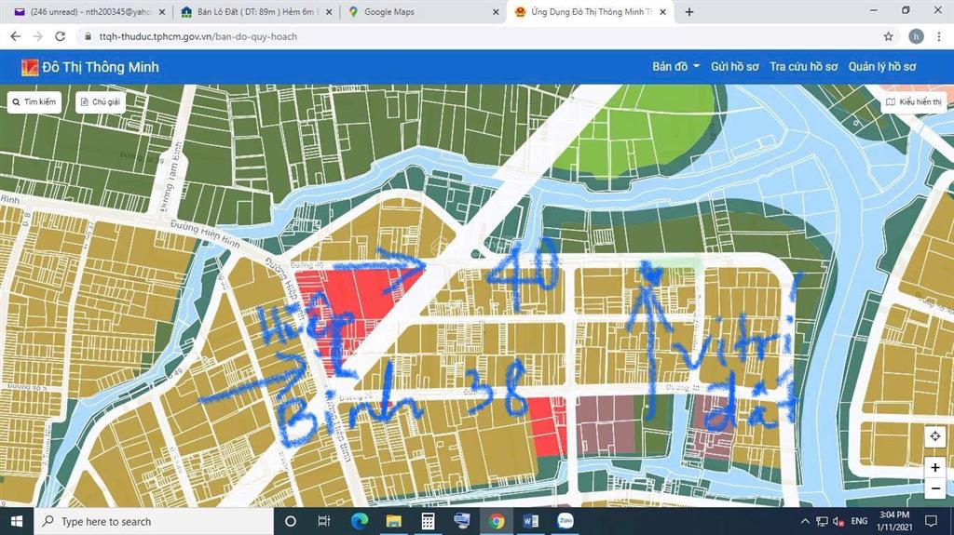Screen dimensions: 954x535
Task: Go to Quản lý hồ sơ
Action: click(882, 67)
